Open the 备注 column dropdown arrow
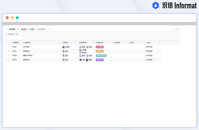This screenshot has height=130, width=199. pos(159,42)
